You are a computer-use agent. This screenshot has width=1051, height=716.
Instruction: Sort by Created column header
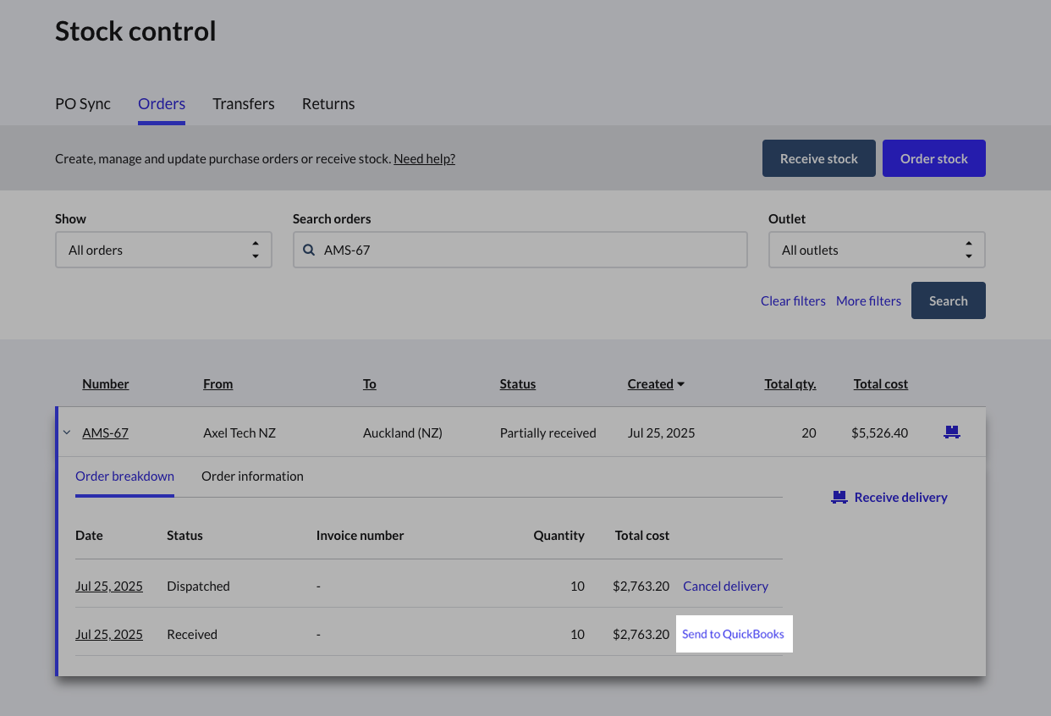tap(651, 383)
